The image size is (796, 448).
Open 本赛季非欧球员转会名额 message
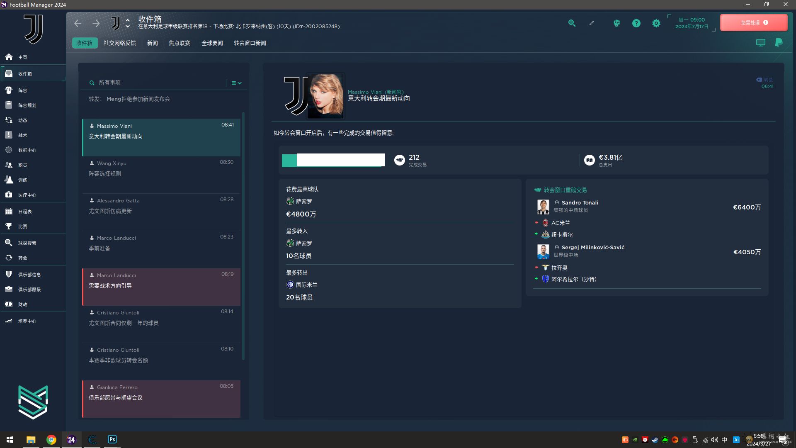click(161, 361)
